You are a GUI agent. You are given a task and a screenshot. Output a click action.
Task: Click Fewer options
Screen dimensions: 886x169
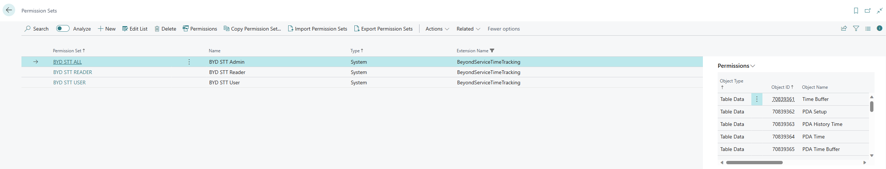pyautogui.click(x=503, y=29)
